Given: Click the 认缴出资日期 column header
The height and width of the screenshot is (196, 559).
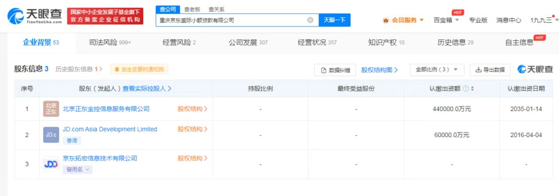Looking at the screenshot, I should tap(526, 88).
